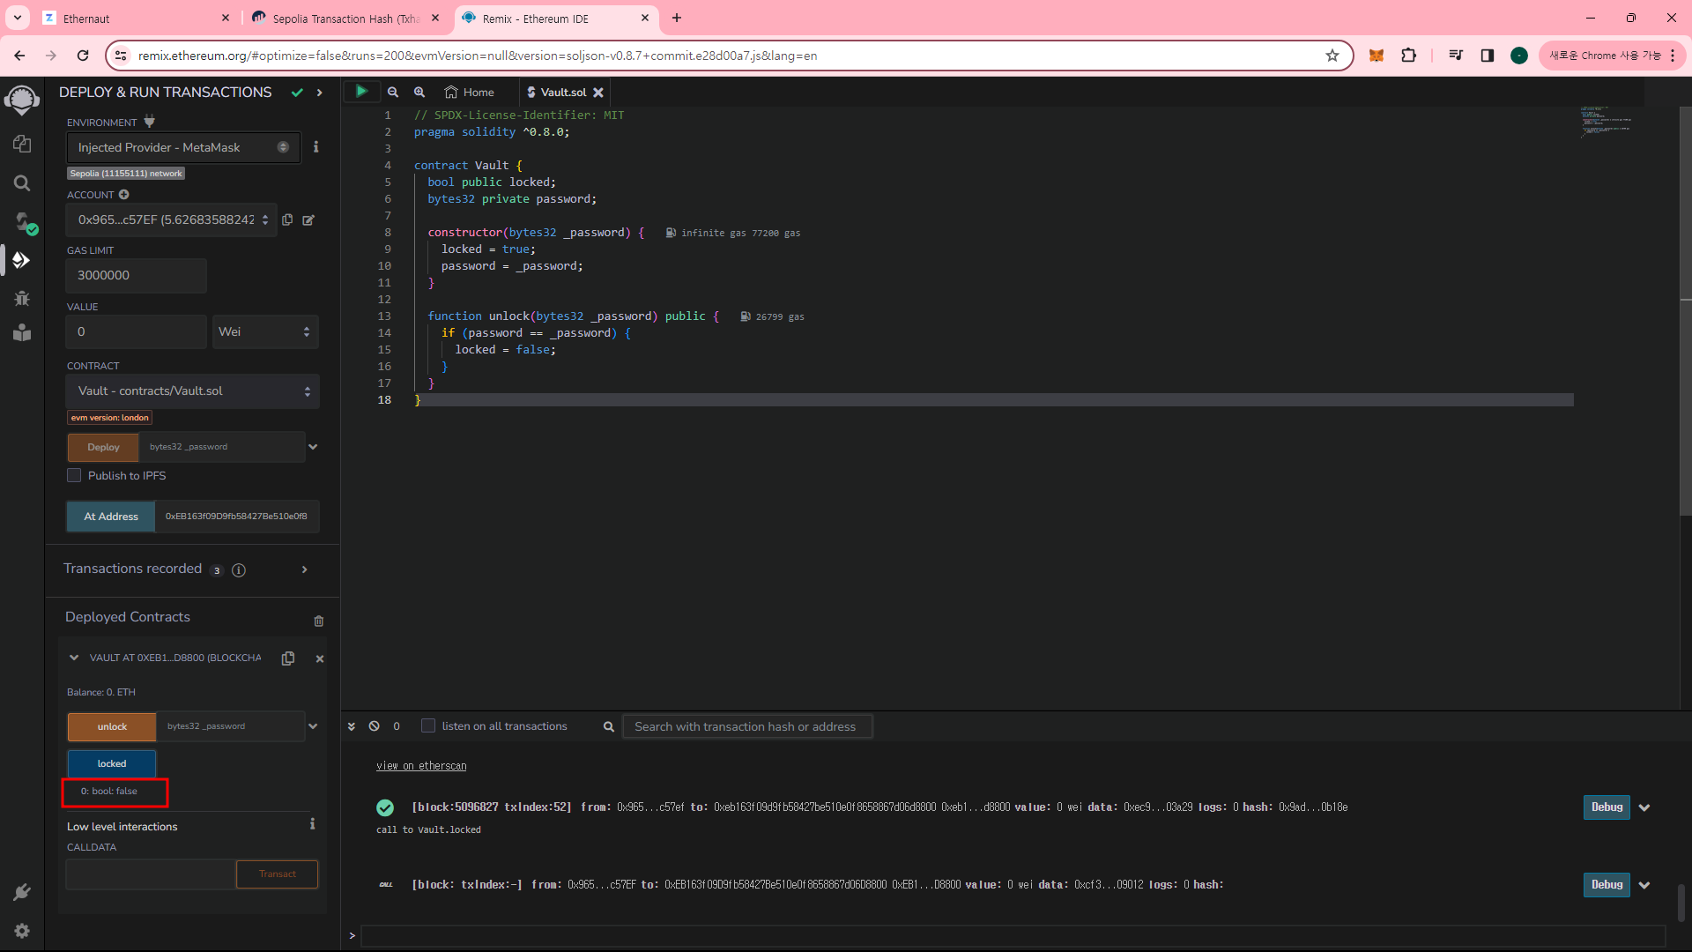
Task: Open the File explorer sidebar icon
Action: point(22,143)
